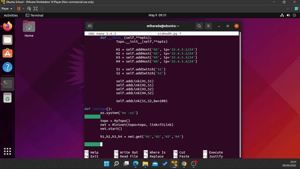Open File Explorer from the taskbar
Screen dimensions: 300x169
(x=145, y=164)
